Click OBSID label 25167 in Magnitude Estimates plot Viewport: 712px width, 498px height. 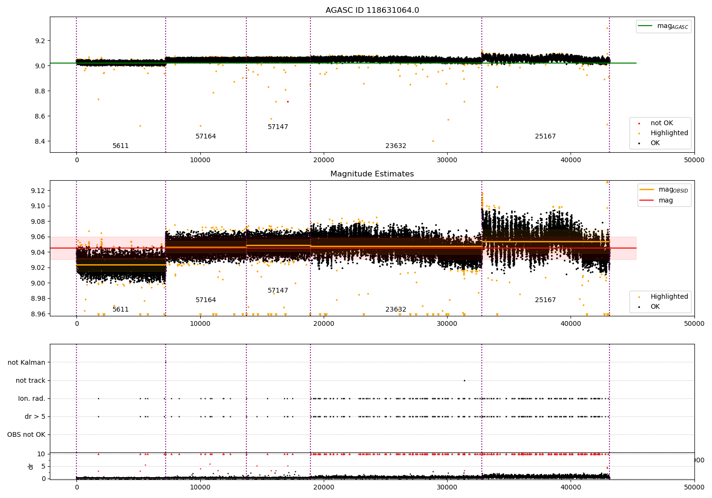click(545, 300)
